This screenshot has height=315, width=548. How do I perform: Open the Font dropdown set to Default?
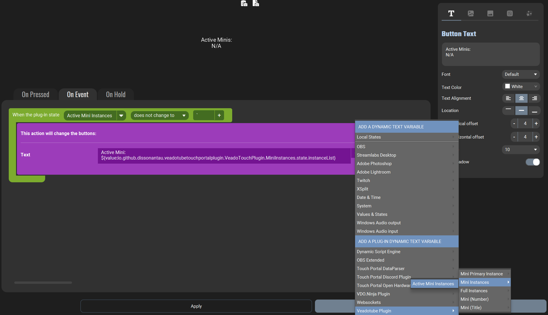tap(521, 74)
